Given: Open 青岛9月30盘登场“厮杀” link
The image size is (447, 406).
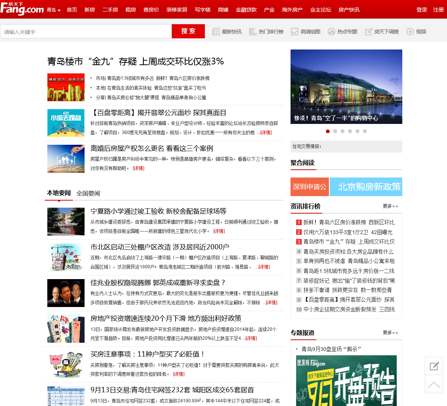Looking at the screenshot, I should click(331, 349).
